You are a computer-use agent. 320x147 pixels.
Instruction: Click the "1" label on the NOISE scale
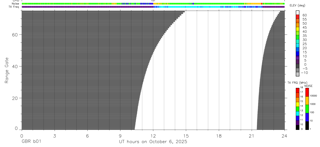tap(310, 129)
